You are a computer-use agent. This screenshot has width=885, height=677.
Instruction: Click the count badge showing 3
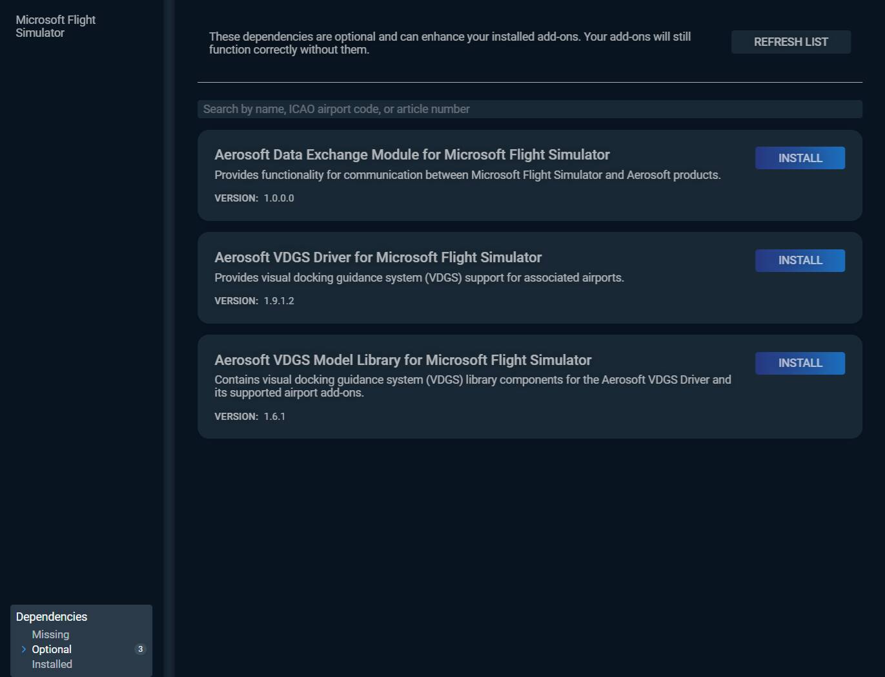(140, 649)
